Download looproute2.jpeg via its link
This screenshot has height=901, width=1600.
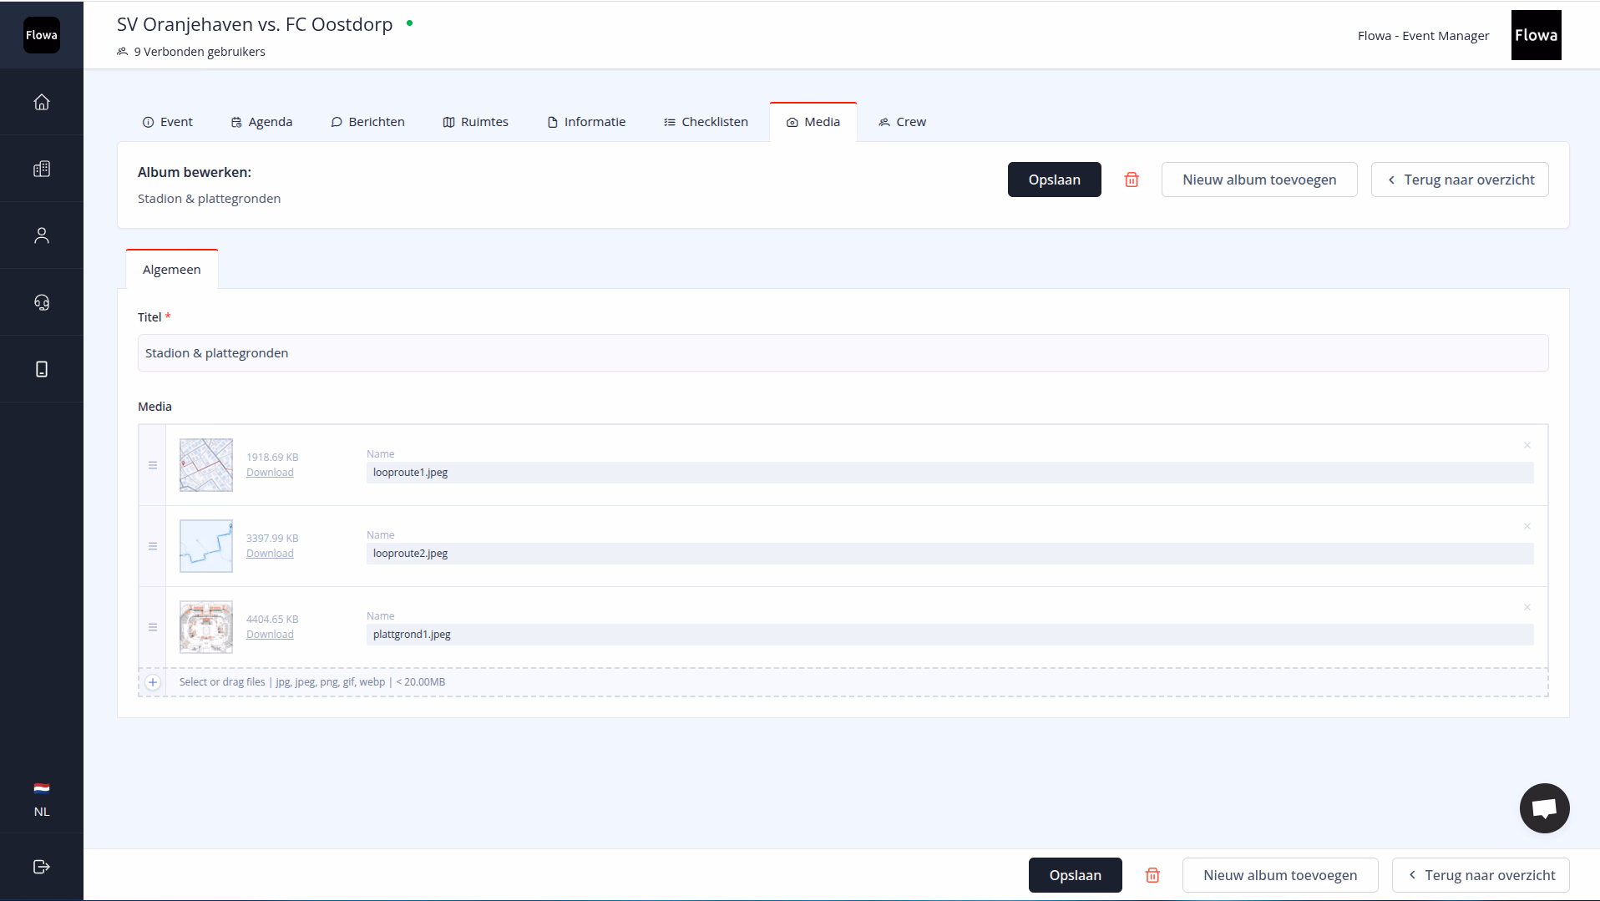click(270, 554)
